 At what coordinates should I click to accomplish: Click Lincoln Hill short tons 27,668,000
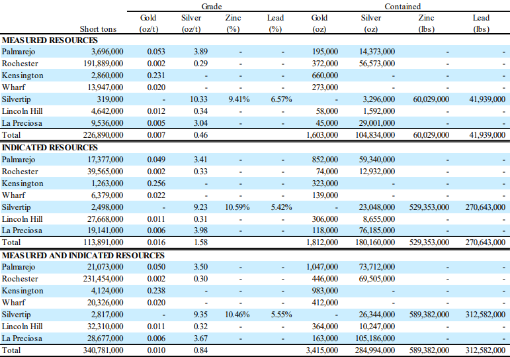105,219
